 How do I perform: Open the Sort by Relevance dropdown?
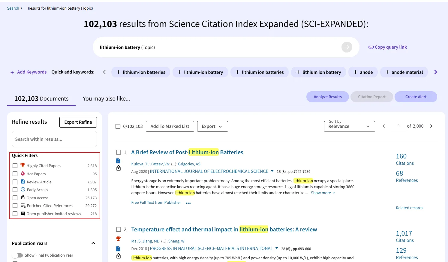click(349, 126)
